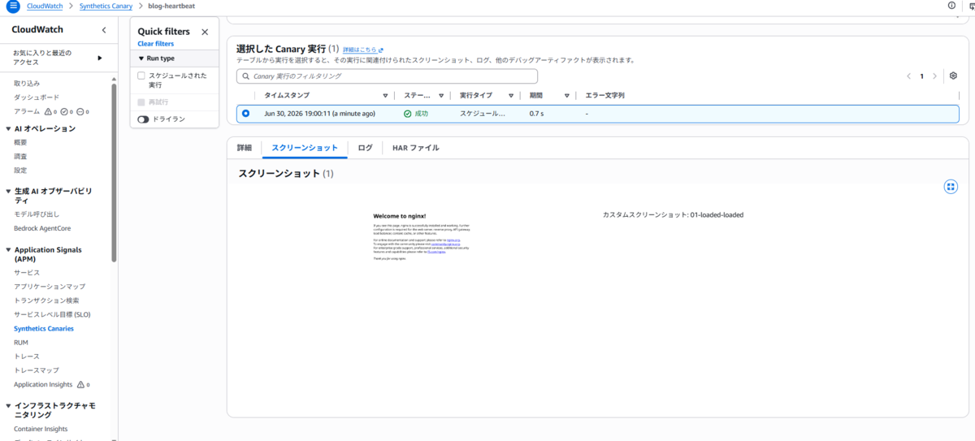Click the OK alarm check icon in sidebar
Viewport: 975px width, 441px height.
pos(64,111)
